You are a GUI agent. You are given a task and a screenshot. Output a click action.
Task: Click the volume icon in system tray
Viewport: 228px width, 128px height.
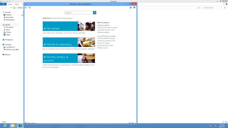pos(215,126)
